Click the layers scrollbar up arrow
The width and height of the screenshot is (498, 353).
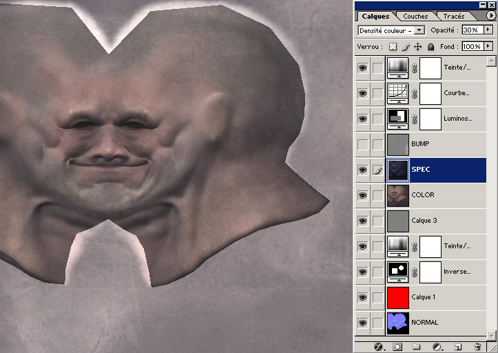tap(491, 61)
